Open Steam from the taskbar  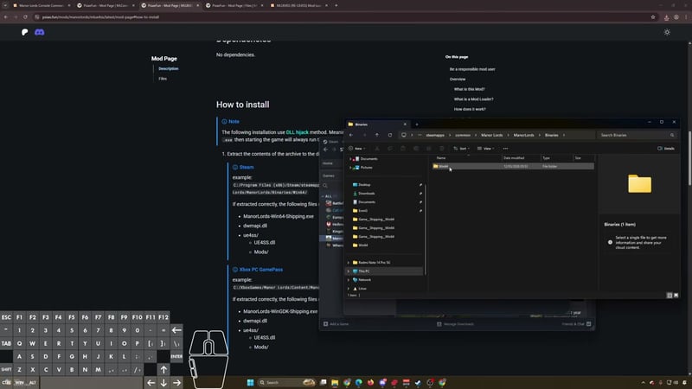(418, 382)
